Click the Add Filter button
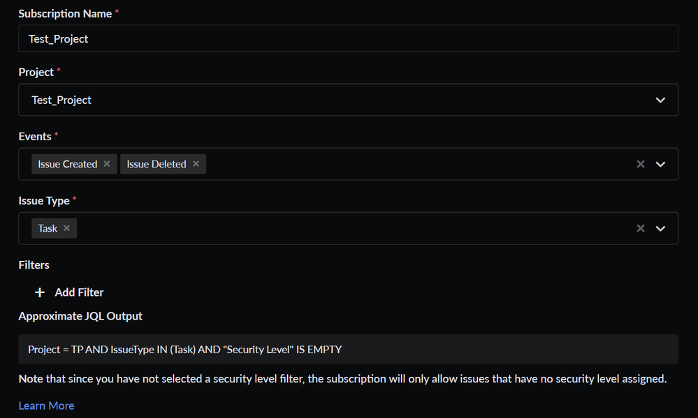Viewport: 698px width, 418px height. (x=79, y=292)
